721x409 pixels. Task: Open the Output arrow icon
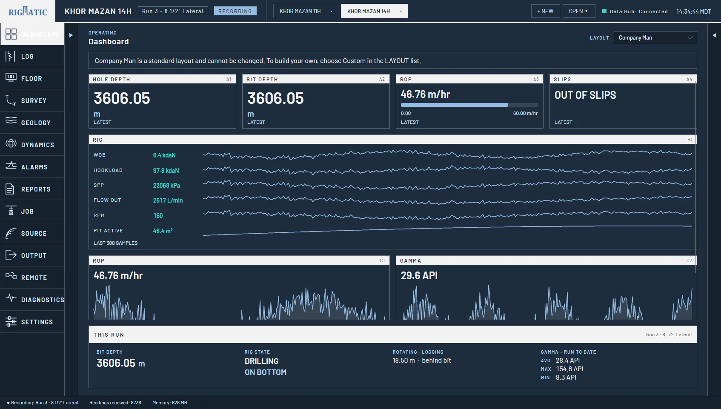[x=11, y=255]
